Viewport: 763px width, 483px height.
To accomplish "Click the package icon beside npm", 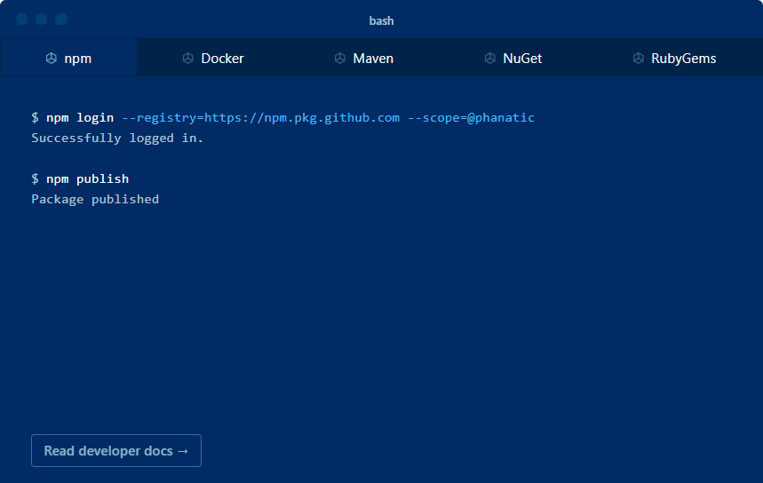I will coord(52,59).
